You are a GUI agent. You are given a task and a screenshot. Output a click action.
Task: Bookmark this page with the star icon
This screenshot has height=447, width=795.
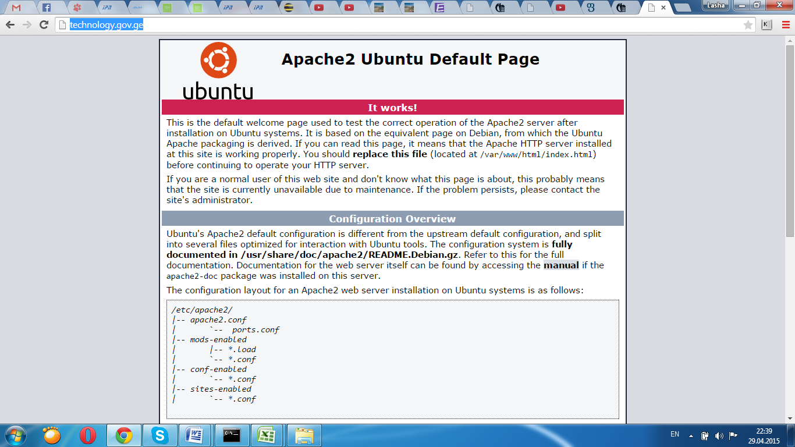click(748, 25)
